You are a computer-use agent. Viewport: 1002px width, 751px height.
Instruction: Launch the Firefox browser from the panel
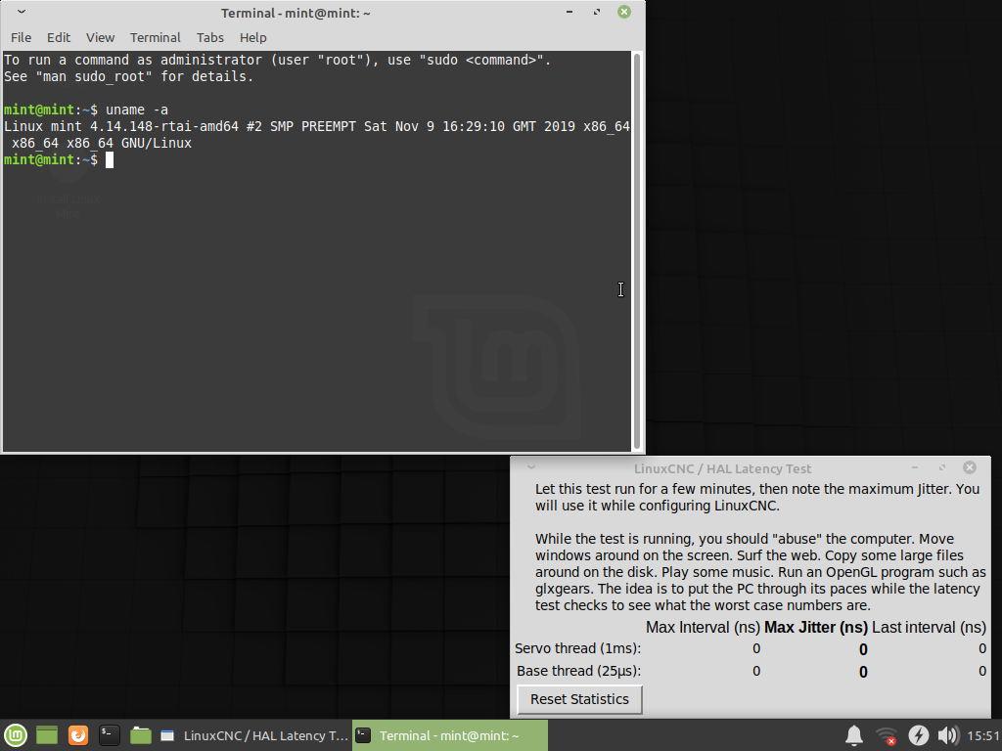[78, 735]
